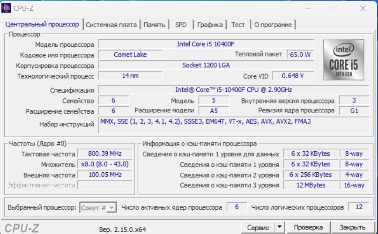Image resolution: width=378 pixels, height=234 pixels.
Task: Select the SPD tab
Action: [x=181, y=25]
